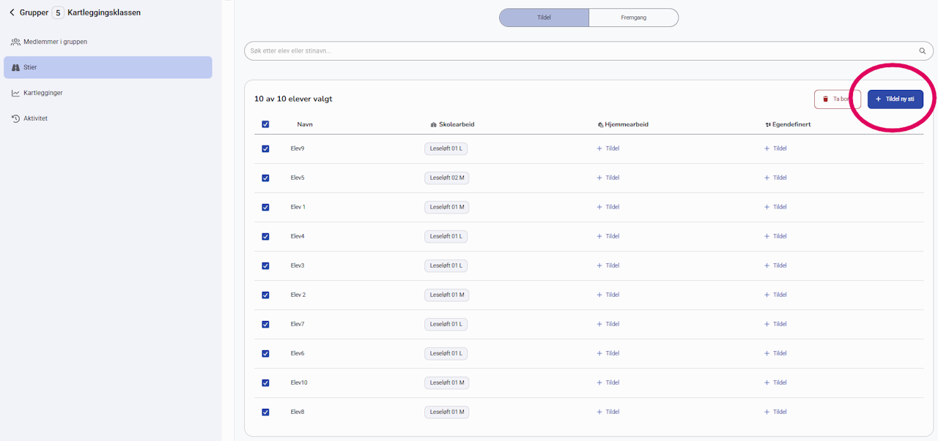Uncheck the checkbox for Elev5
This screenshot has height=441, width=938.
[x=265, y=178]
